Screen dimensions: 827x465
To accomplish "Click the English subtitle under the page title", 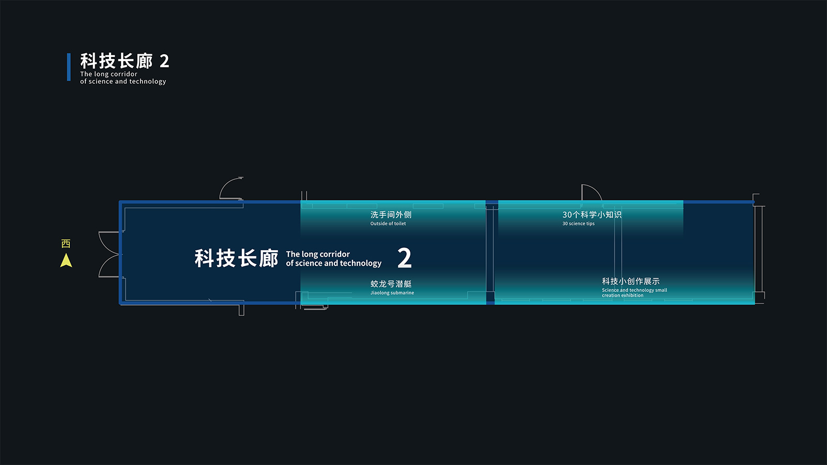I will (123, 78).
